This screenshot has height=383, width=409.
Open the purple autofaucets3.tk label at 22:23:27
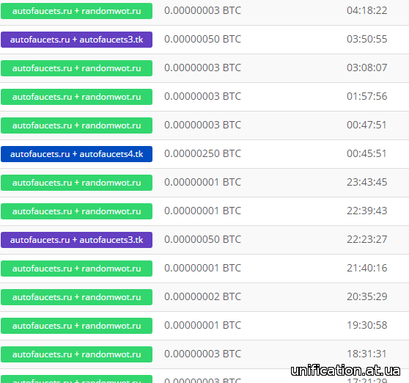click(76, 240)
